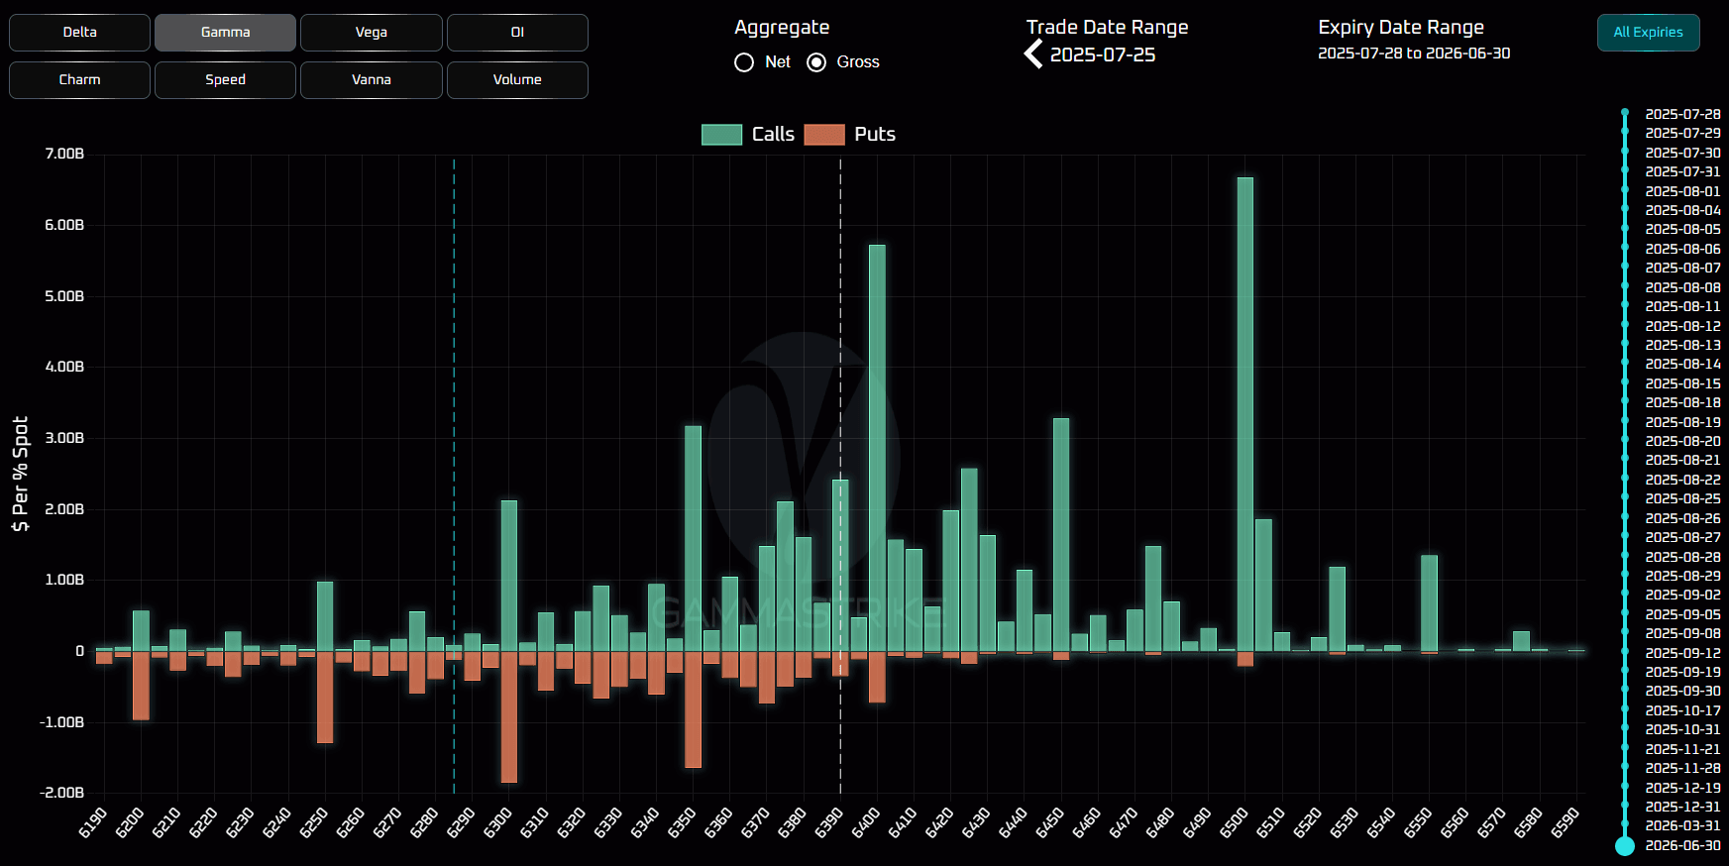
Task: Select the 2025-08-15 expiry on the timeline
Action: pyautogui.click(x=1625, y=383)
